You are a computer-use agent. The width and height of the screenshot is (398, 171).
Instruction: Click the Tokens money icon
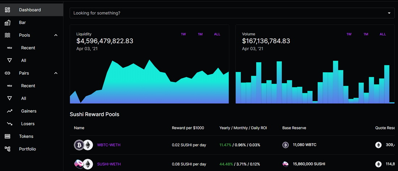[x=7, y=137]
